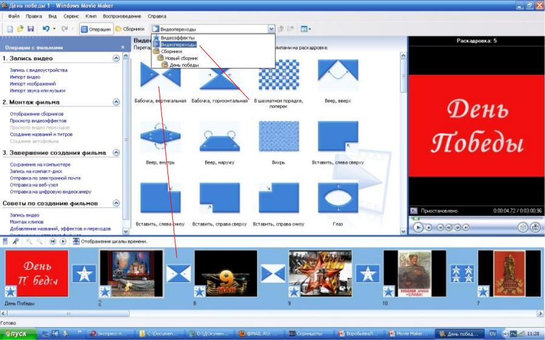The image size is (545, 340).
Task: Open the Клип menu
Action: click(91, 16)
